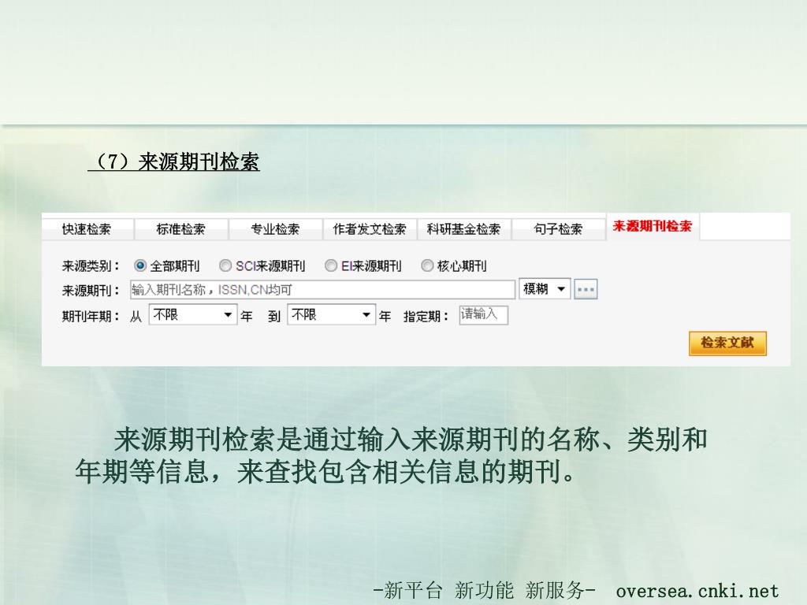Click the 检索文献 search button

(727, 343)
